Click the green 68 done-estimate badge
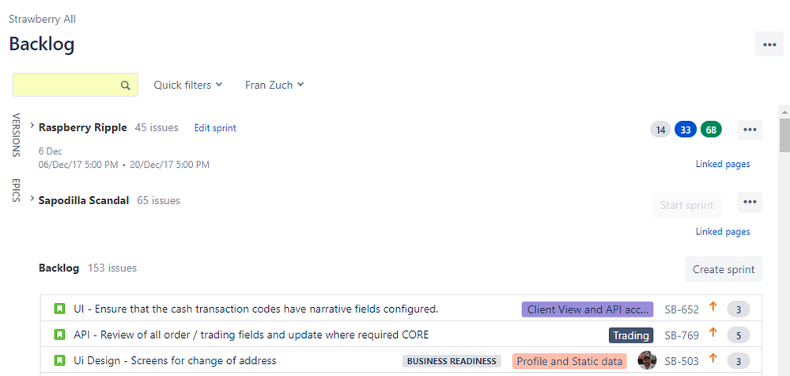Viewport: 790px width, 376px height. (711, 130)
